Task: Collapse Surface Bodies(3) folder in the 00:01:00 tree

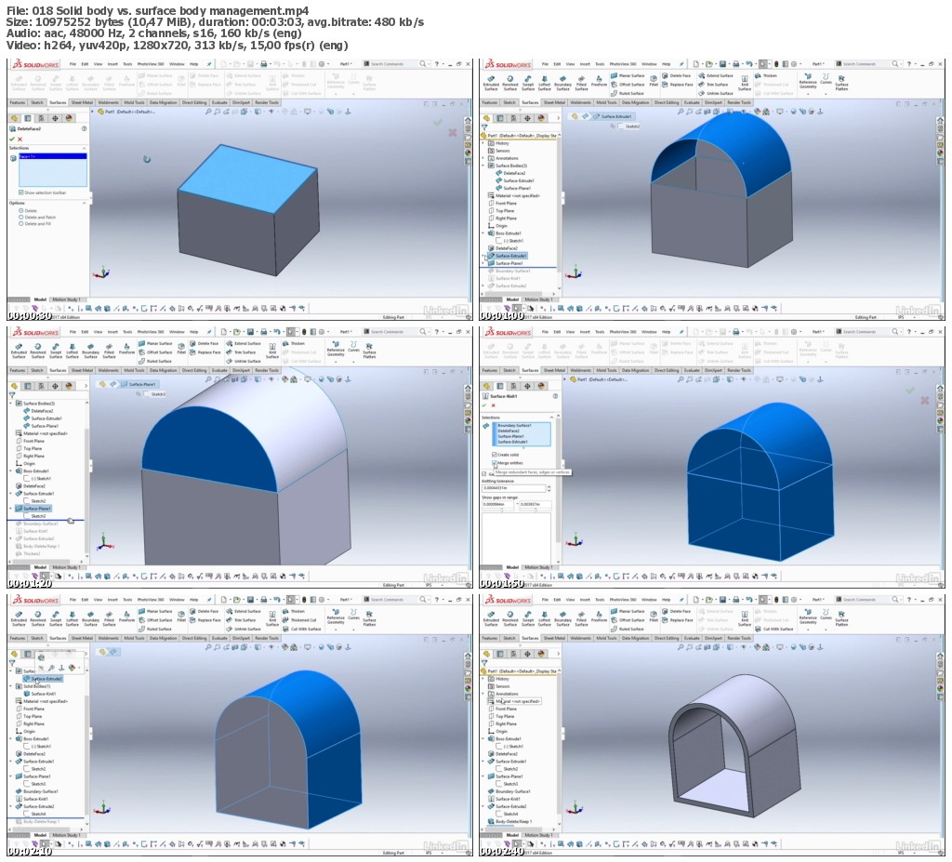Action: click(483, 166)
